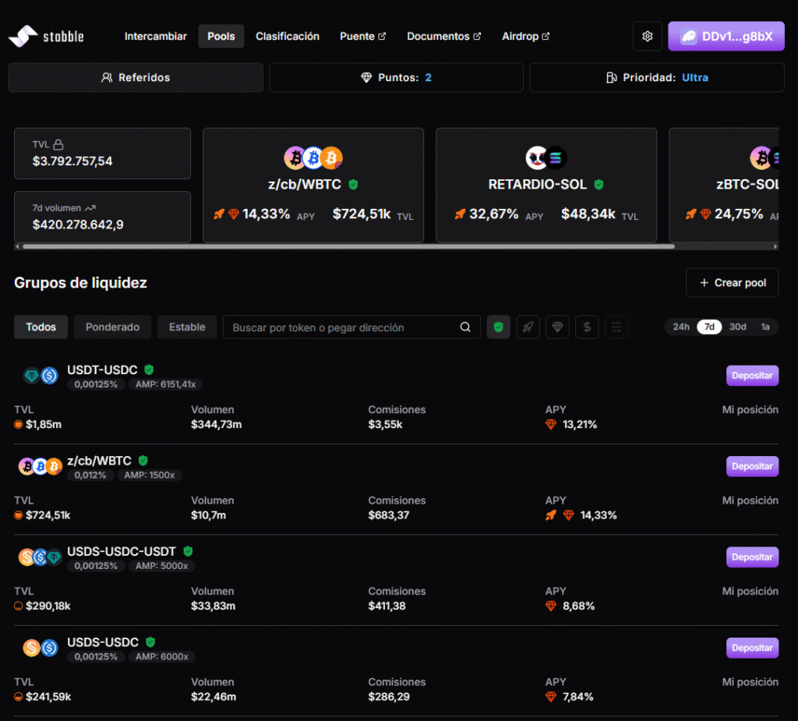Click green verified badge beside USDS-USDC-USDT
Viewport: 798px width, 721px height.
tap(188, 551)
